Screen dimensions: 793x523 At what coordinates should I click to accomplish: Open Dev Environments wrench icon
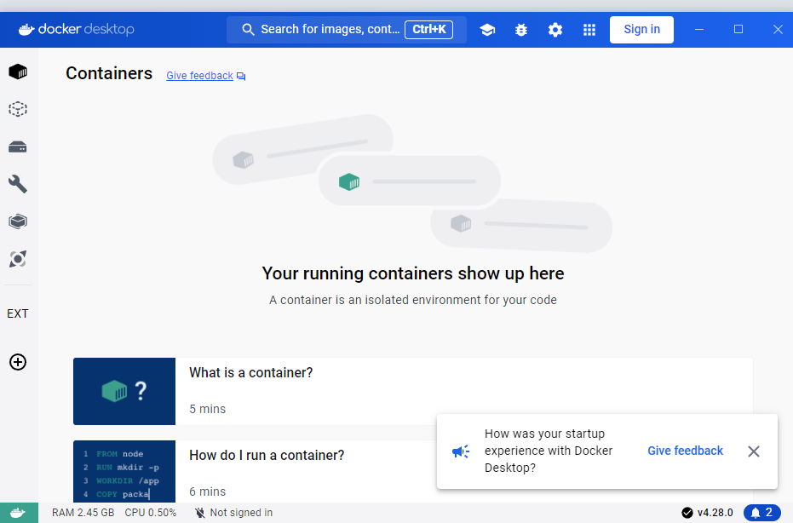[18, 184]
